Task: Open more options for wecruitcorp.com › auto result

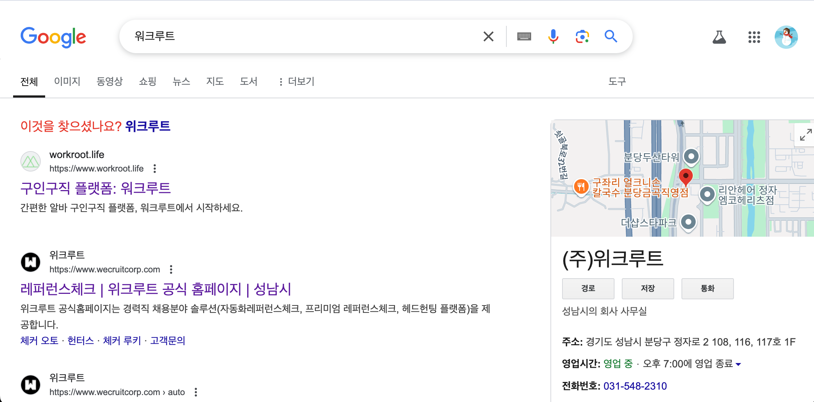Action: (196, 392)
